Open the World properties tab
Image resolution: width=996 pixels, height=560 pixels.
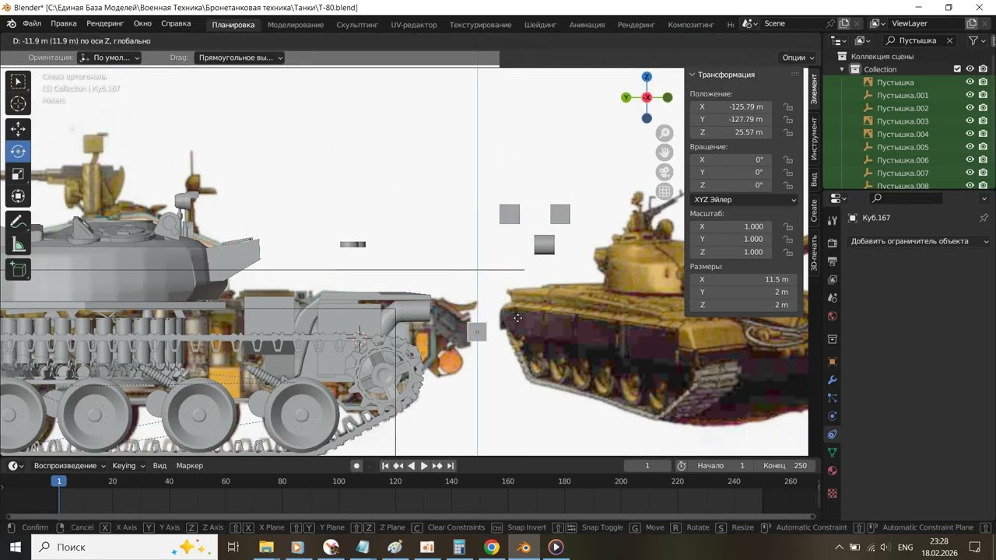point(832,316)
